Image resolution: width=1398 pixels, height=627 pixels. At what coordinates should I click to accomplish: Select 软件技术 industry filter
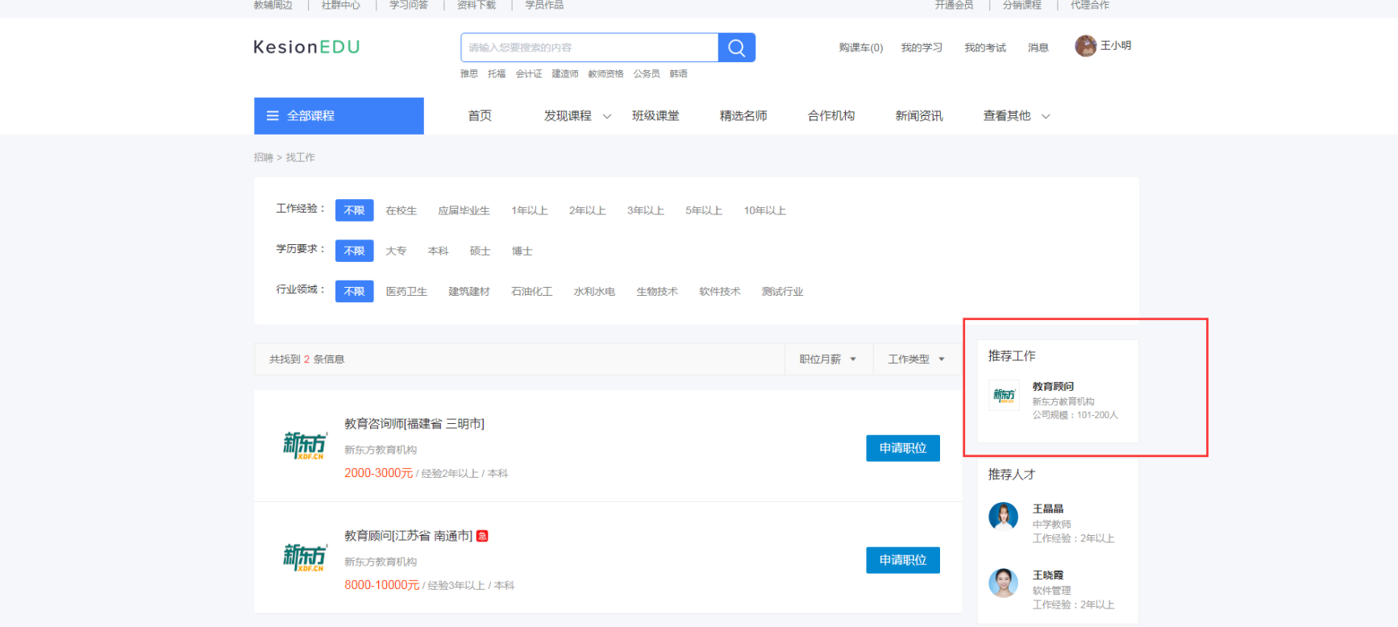click(719, 291)
